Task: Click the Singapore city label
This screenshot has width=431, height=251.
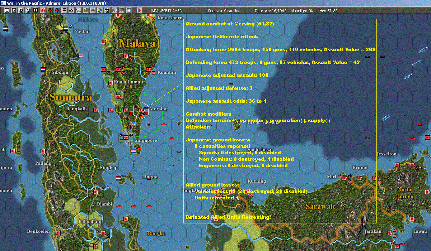Action: tap(146, 140)
